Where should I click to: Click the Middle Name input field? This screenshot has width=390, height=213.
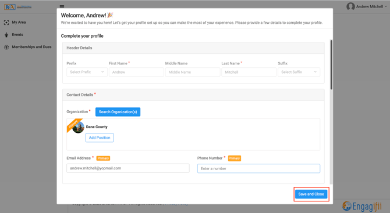coord(193,72)
